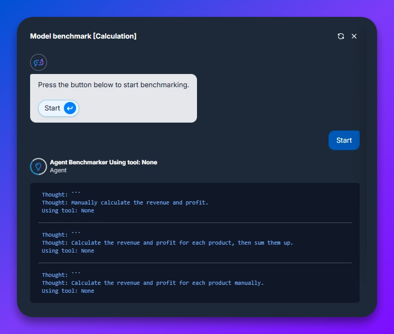Click the first 'Using tool: None' log line
394x334 pixels.
click(x=68, y=210)
